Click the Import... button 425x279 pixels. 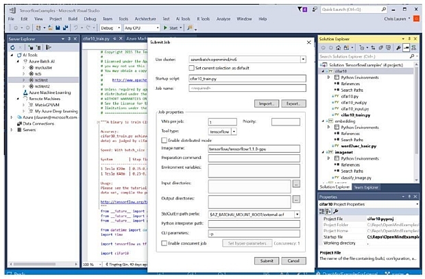(265, 103)
